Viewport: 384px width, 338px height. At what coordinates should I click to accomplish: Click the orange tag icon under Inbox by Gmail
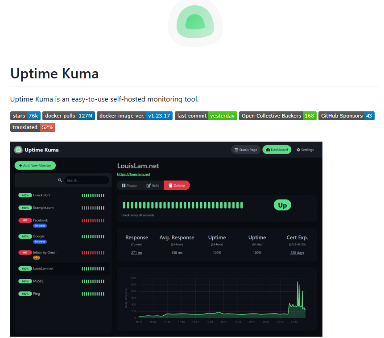point(36,258)
